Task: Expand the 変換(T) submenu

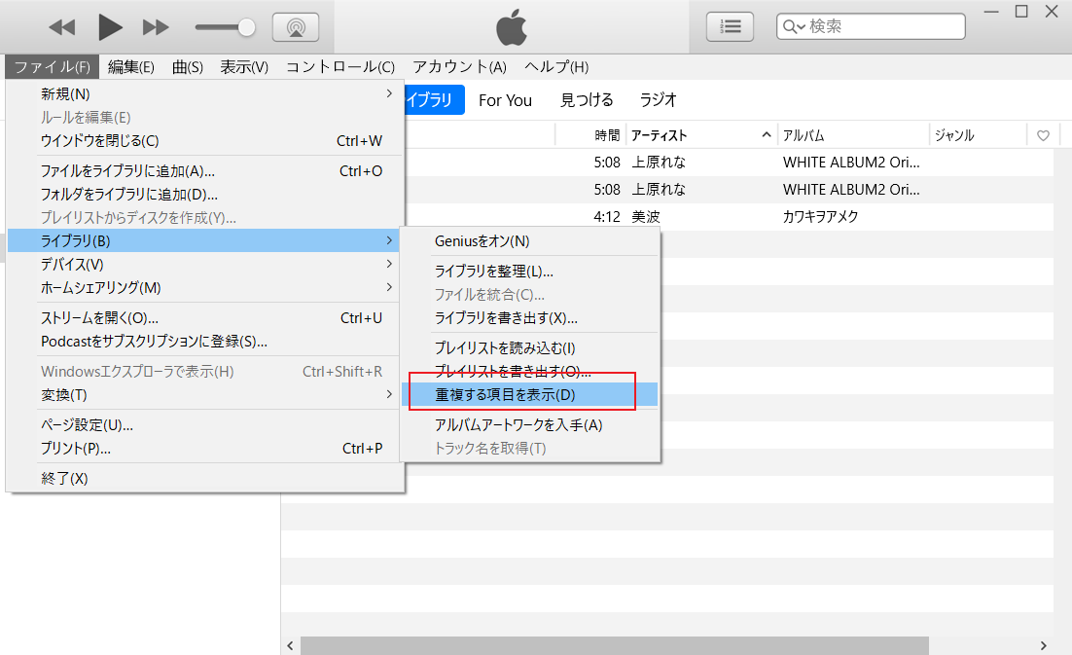Action: [x=203, y=394]
